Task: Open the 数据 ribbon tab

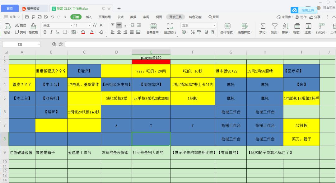Action: (x=133, y=17)
